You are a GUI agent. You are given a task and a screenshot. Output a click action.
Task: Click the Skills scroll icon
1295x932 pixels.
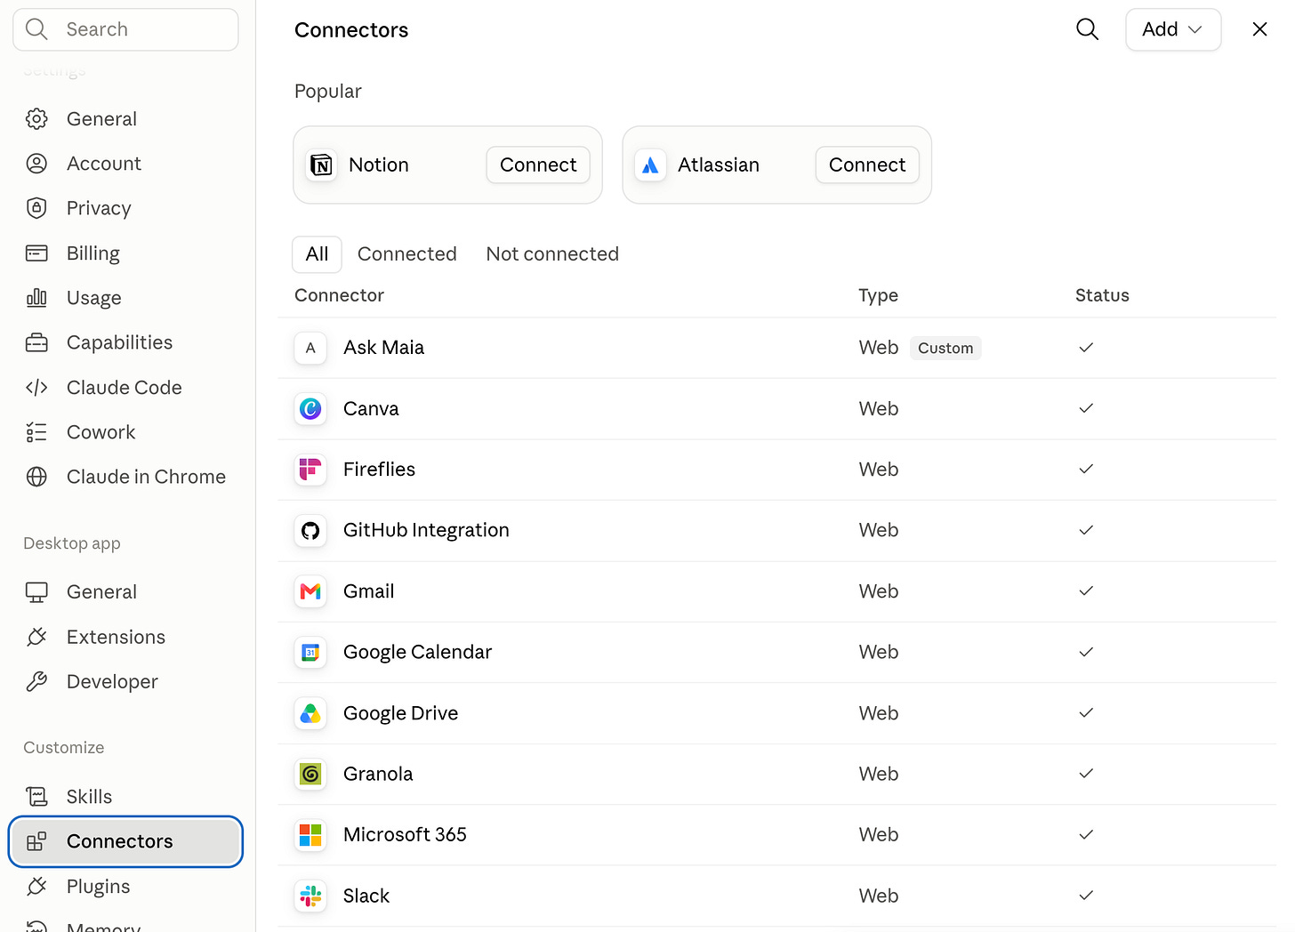[36, 797]
